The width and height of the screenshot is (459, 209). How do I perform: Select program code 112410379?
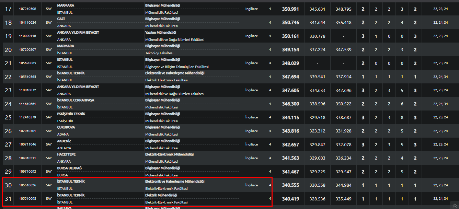28,117
